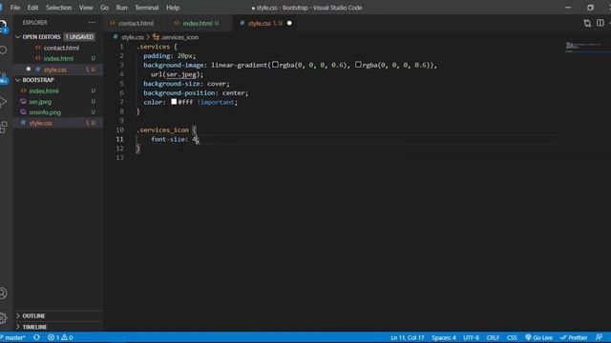Open the Extensions activity bar icon
The image size is (611, 343).
(3, 127)
